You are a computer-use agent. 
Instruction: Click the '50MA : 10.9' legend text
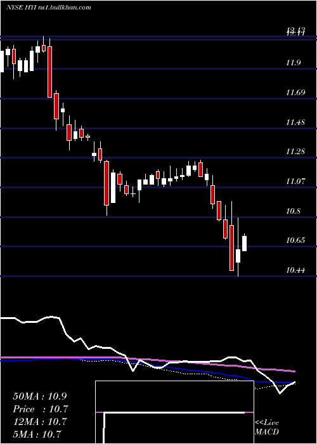click(x=39, y=396)
